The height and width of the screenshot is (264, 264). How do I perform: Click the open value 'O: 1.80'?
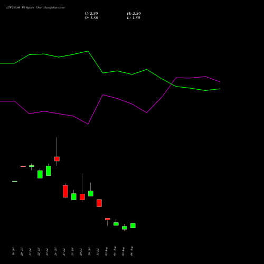click(x=91, y=18)
